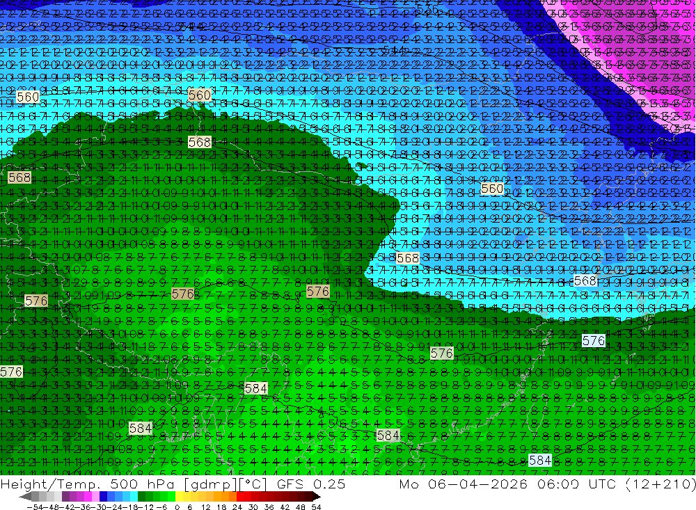Click the '-6' legend tick label
This screenshot has width=696, height=510.
click(x=161, y=507)
